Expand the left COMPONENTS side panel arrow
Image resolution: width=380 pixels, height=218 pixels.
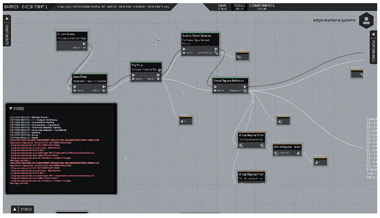pyautogui.click(x=7, y=18)
